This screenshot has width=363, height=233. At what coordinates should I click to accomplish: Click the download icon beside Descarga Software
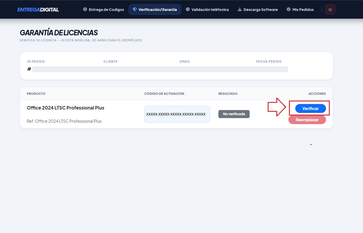[x=240, y=9]
